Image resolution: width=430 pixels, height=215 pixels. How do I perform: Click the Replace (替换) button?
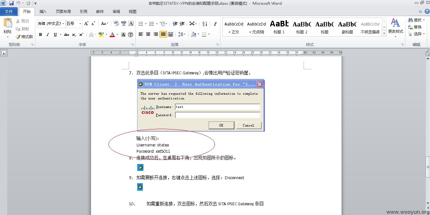[415, 27]
